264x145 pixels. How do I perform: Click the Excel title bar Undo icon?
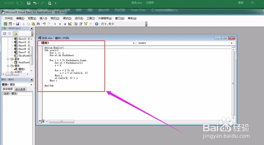point(35,3)
